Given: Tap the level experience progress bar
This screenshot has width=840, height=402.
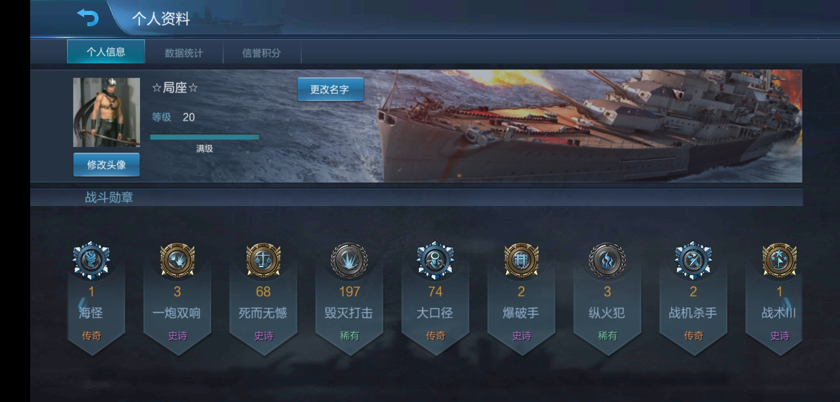Looking at the screenshot, I should pyautogui.click(x=205, y=137).
